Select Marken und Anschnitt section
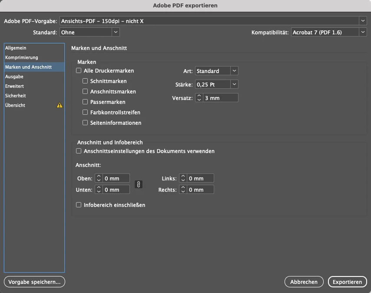The height and width of the screenshot is (293, 371). [34, 67]
